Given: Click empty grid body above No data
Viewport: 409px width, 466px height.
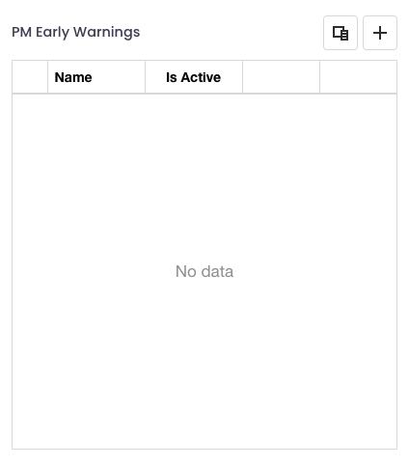Looking at the screenshot, I should pos(204,177).
